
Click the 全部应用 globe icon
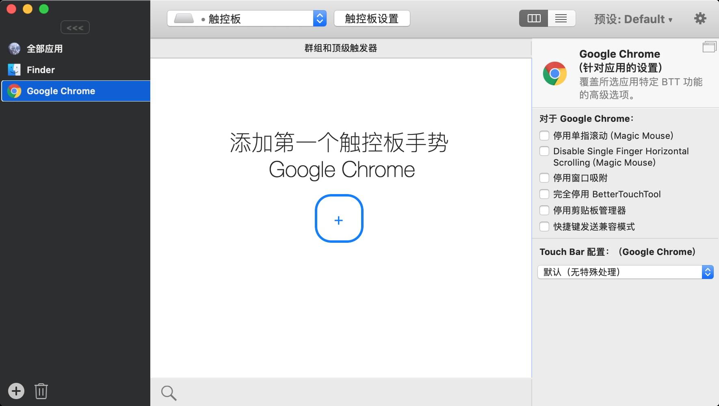[14, 49]
